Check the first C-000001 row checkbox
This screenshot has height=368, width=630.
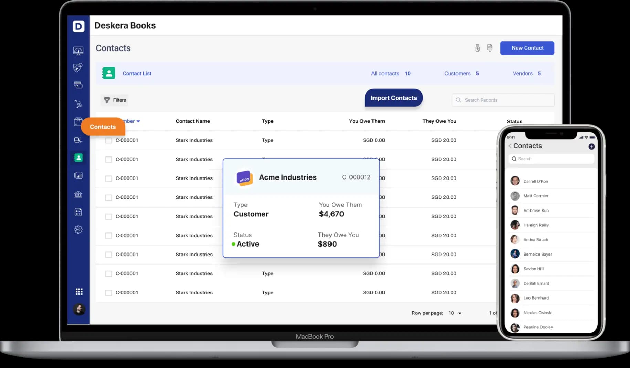pyautogui.click(x=108, y=140)
